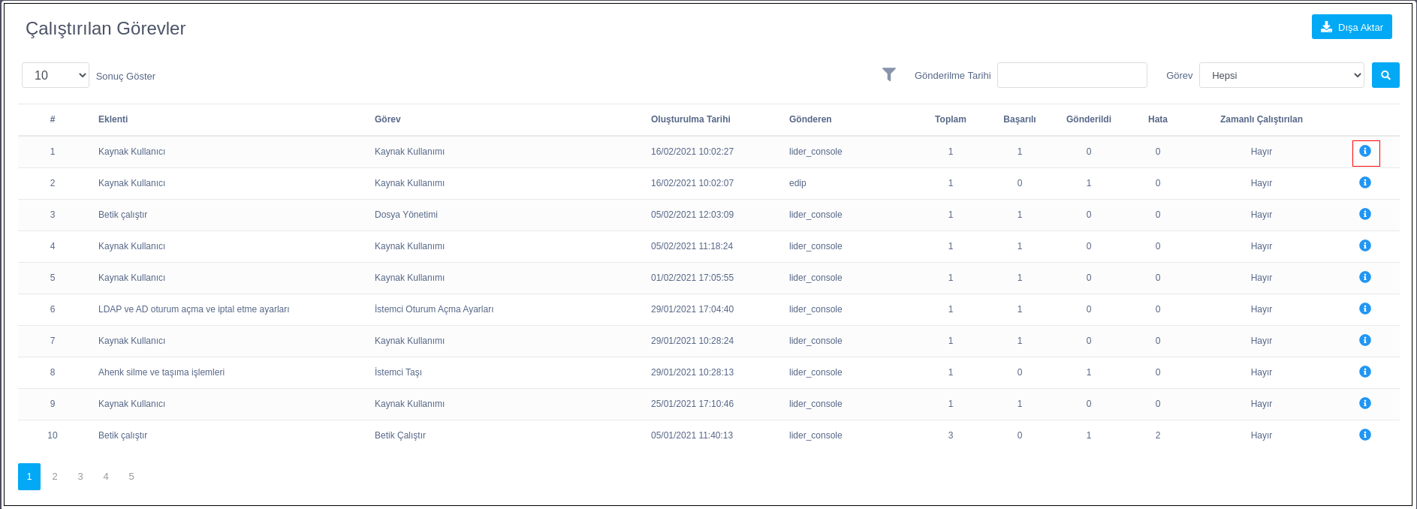View details of Dosya Yönetimi task
The width and height of the screenshot is (1417, 509).
point(1364,215)
